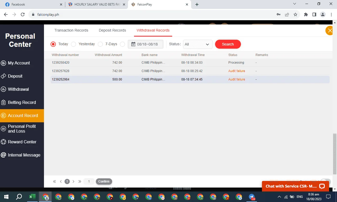Screen dimensions: 337x202
Task: Click the Processing status text
Action: click(x=236, y=63)
